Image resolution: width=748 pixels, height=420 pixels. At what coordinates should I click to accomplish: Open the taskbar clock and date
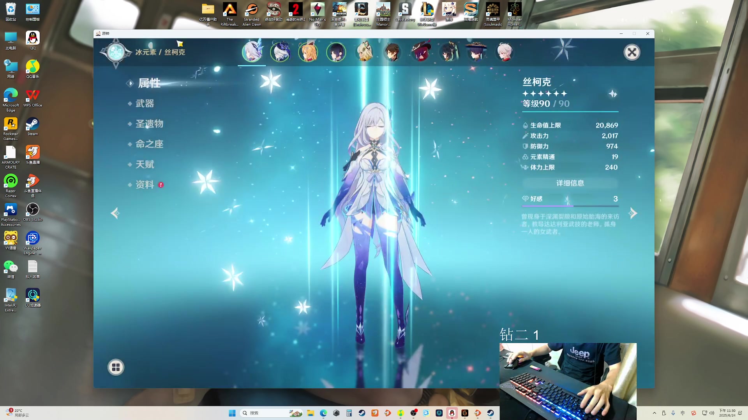tap(727, 413)
